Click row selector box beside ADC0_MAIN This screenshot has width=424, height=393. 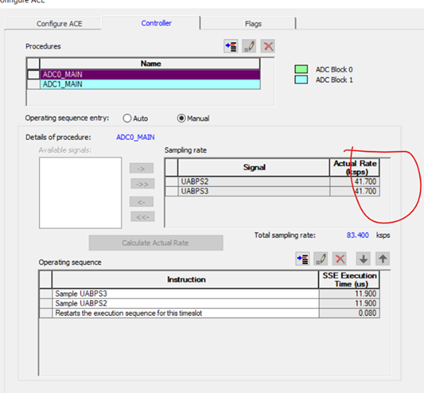(33, 74)
